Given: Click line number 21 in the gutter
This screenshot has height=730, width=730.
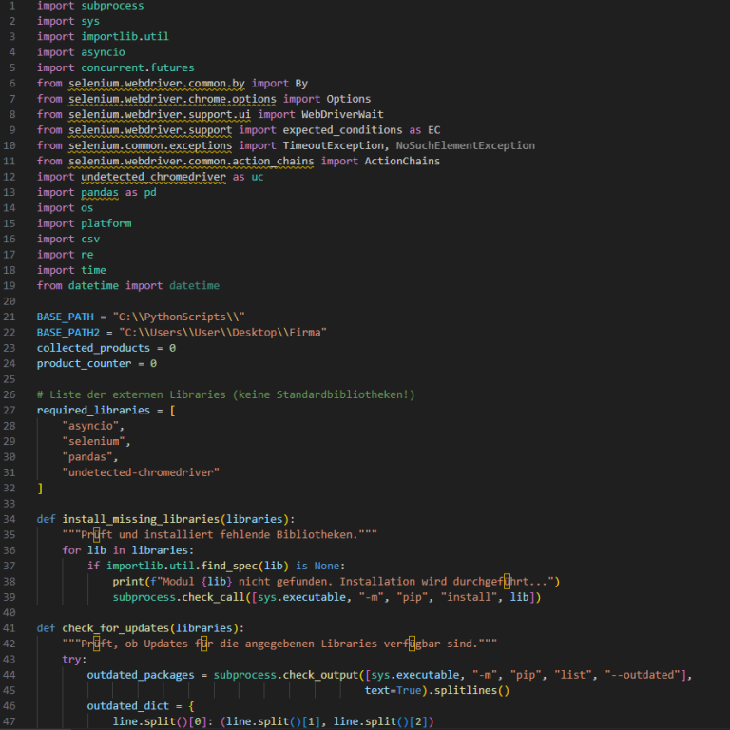Looking at the screenshot, I should (x=9, y=317).
